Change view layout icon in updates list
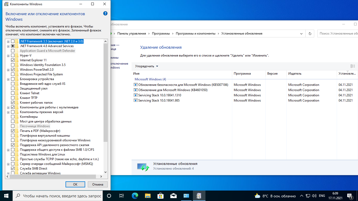 pos(353,66)
